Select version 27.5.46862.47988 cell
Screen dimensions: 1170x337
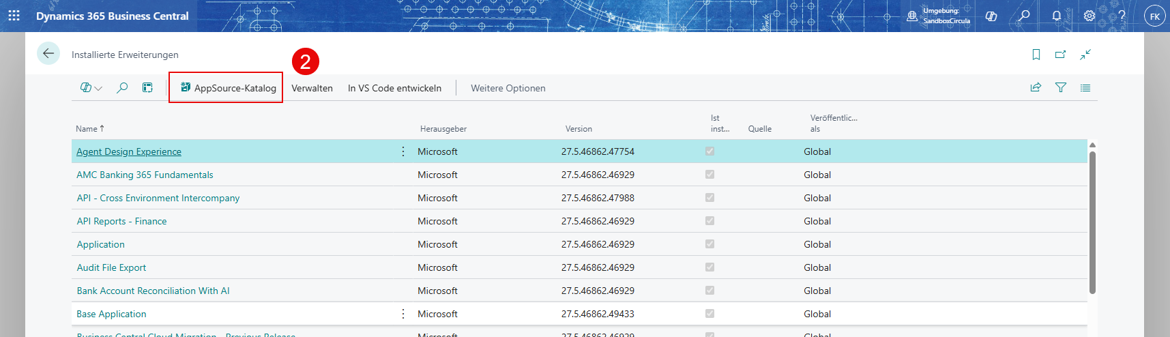coord(598,198)
